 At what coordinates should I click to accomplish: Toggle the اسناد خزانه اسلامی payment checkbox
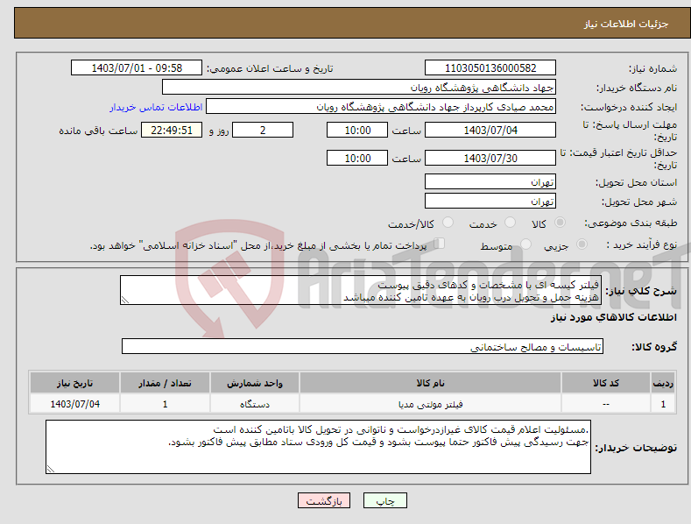(440, 243)
